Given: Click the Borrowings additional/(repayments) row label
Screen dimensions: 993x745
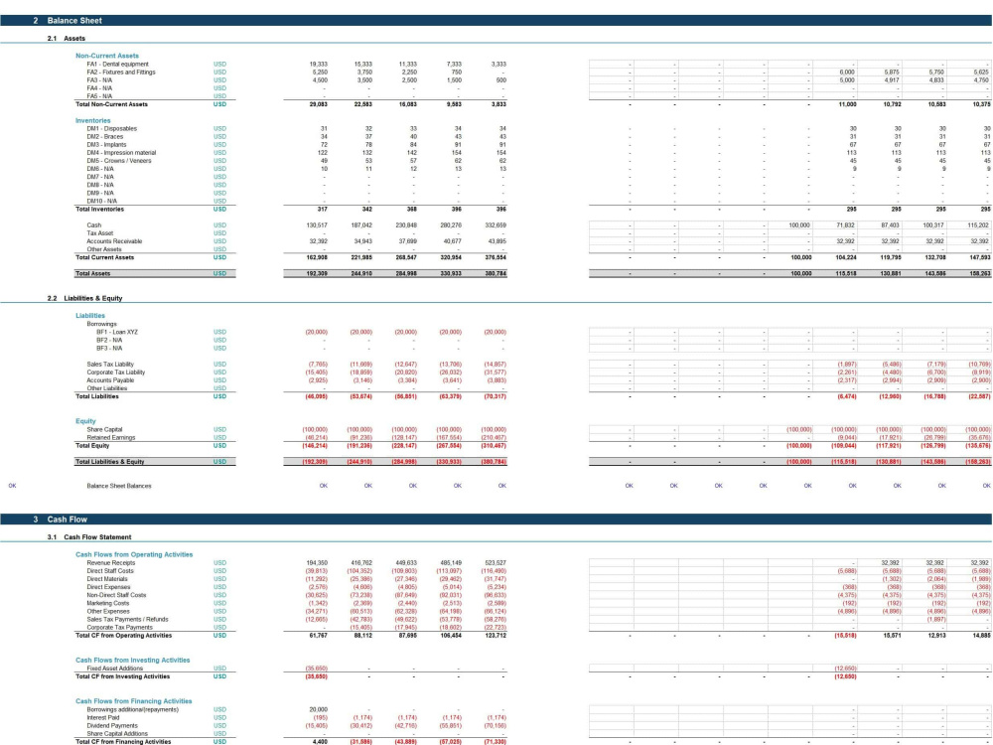Looking at the screenshot, I should pyautogui.click(x=133, y=709).
